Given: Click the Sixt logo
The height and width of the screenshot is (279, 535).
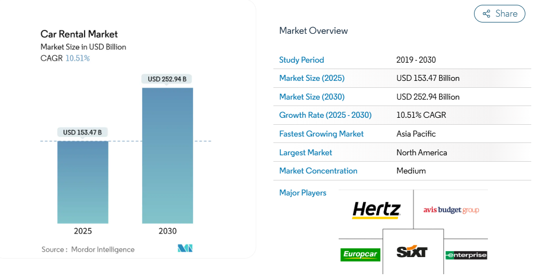Looking at the screenshot, I should pyautogui.click(x=412, y=251).
